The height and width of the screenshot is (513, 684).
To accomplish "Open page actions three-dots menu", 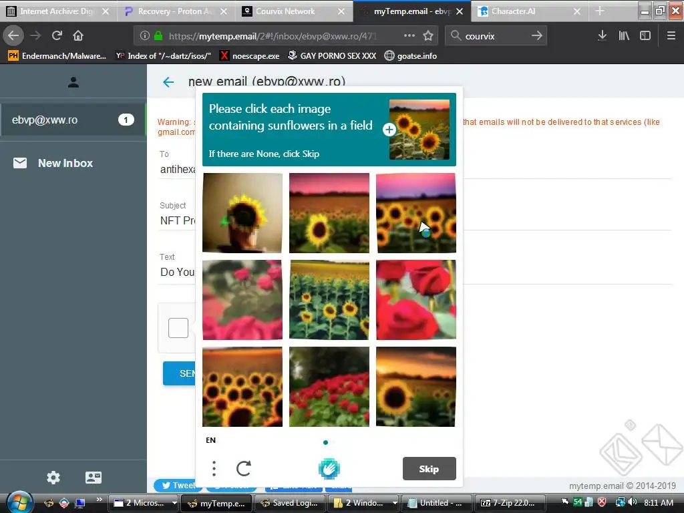I will click(409, 36).
